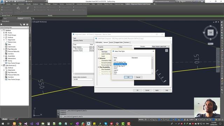Expand the Point Groups tree node

point(4,35)
